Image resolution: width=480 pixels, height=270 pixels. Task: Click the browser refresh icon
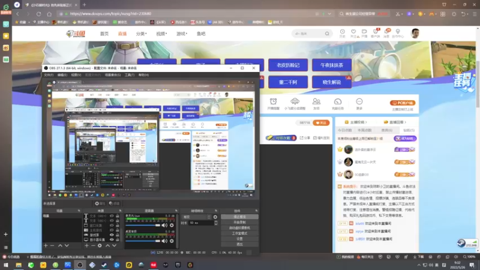[38, 14]
